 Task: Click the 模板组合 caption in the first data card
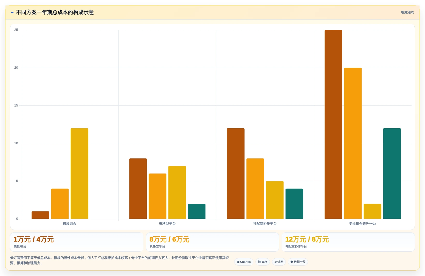pos(20,246)
